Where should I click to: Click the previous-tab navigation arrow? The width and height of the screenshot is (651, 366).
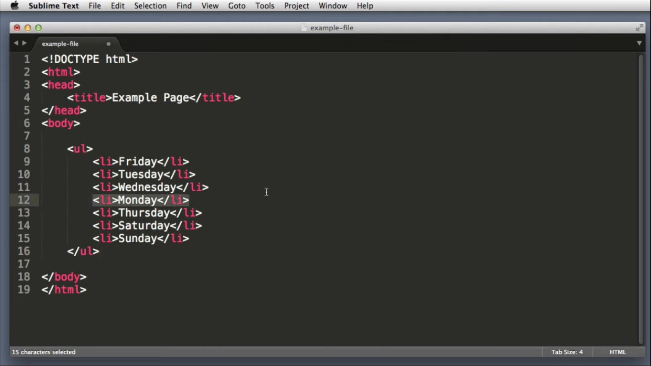tap(16, 43)
